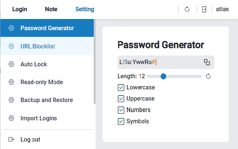The height and width of the screenshot is (149, 238).
Task: Click the password Length slider handle
Action: pos(163,76)
